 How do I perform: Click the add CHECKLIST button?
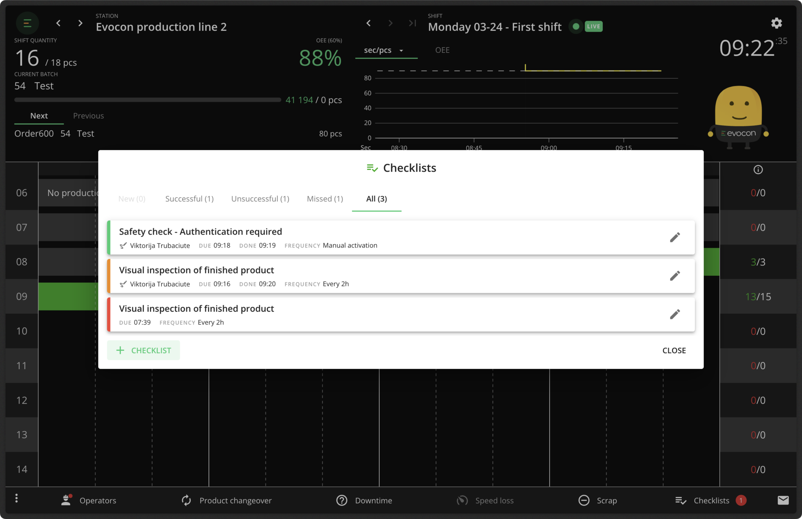(x=143, y=350)
